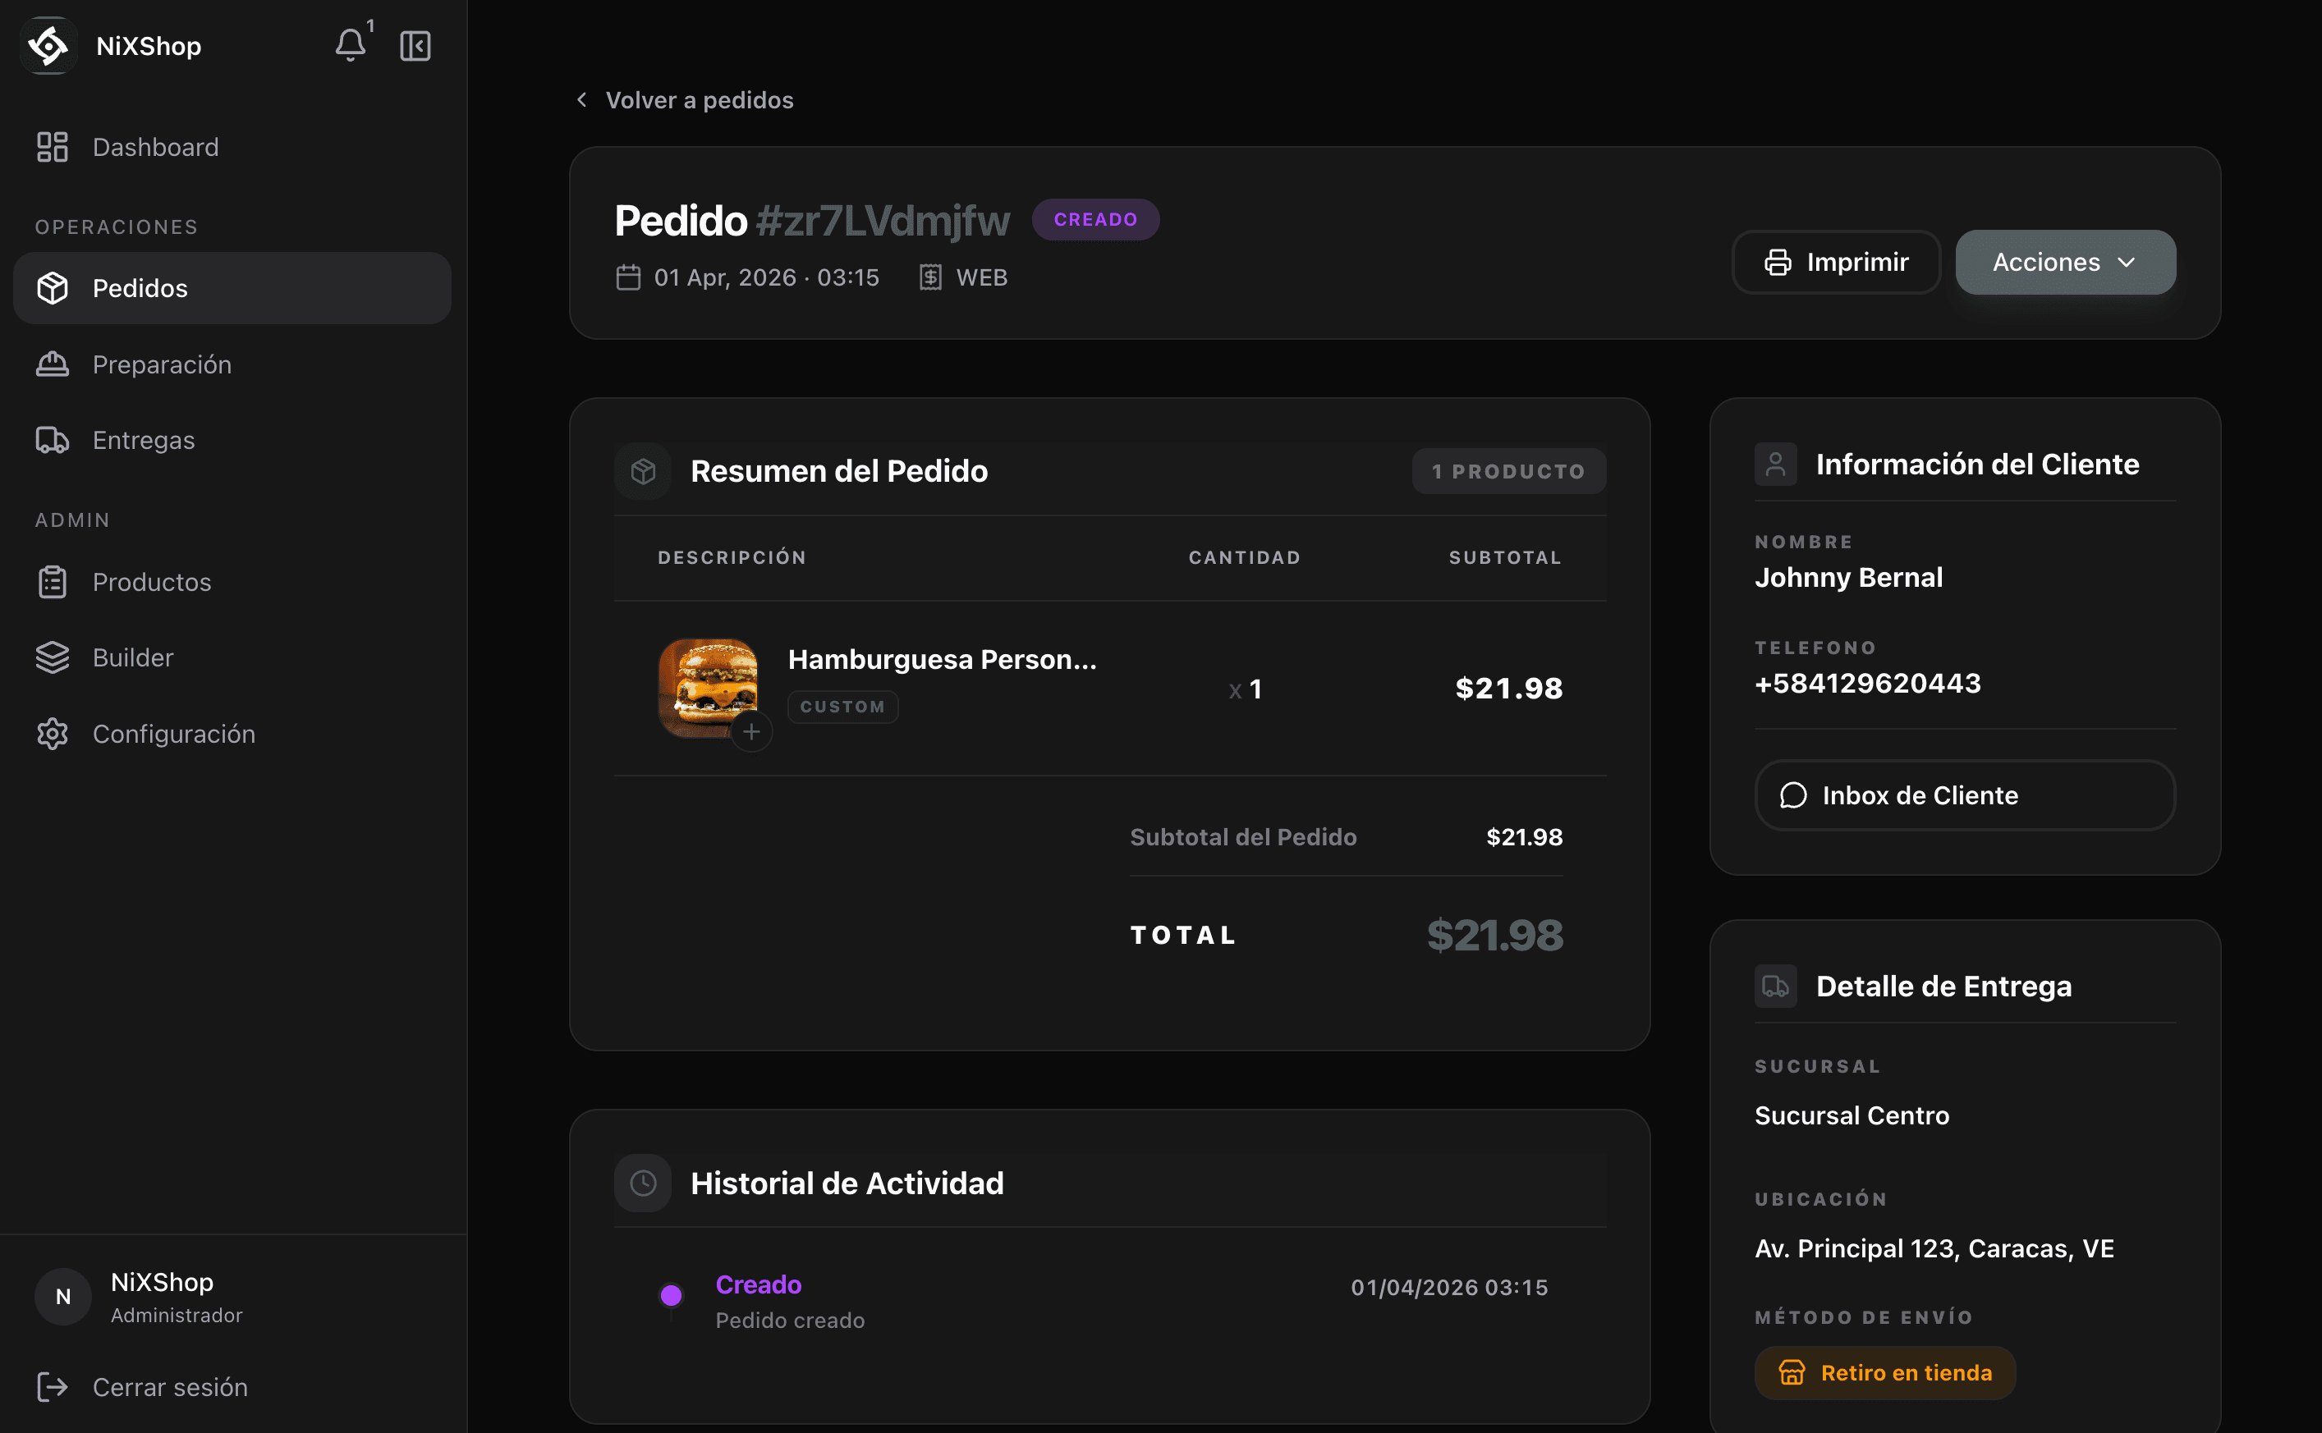This screenshot has width=2322, height=1433.
Task: Select the Pedidos box icon in sidebar
Action: (x=54, y=287)
